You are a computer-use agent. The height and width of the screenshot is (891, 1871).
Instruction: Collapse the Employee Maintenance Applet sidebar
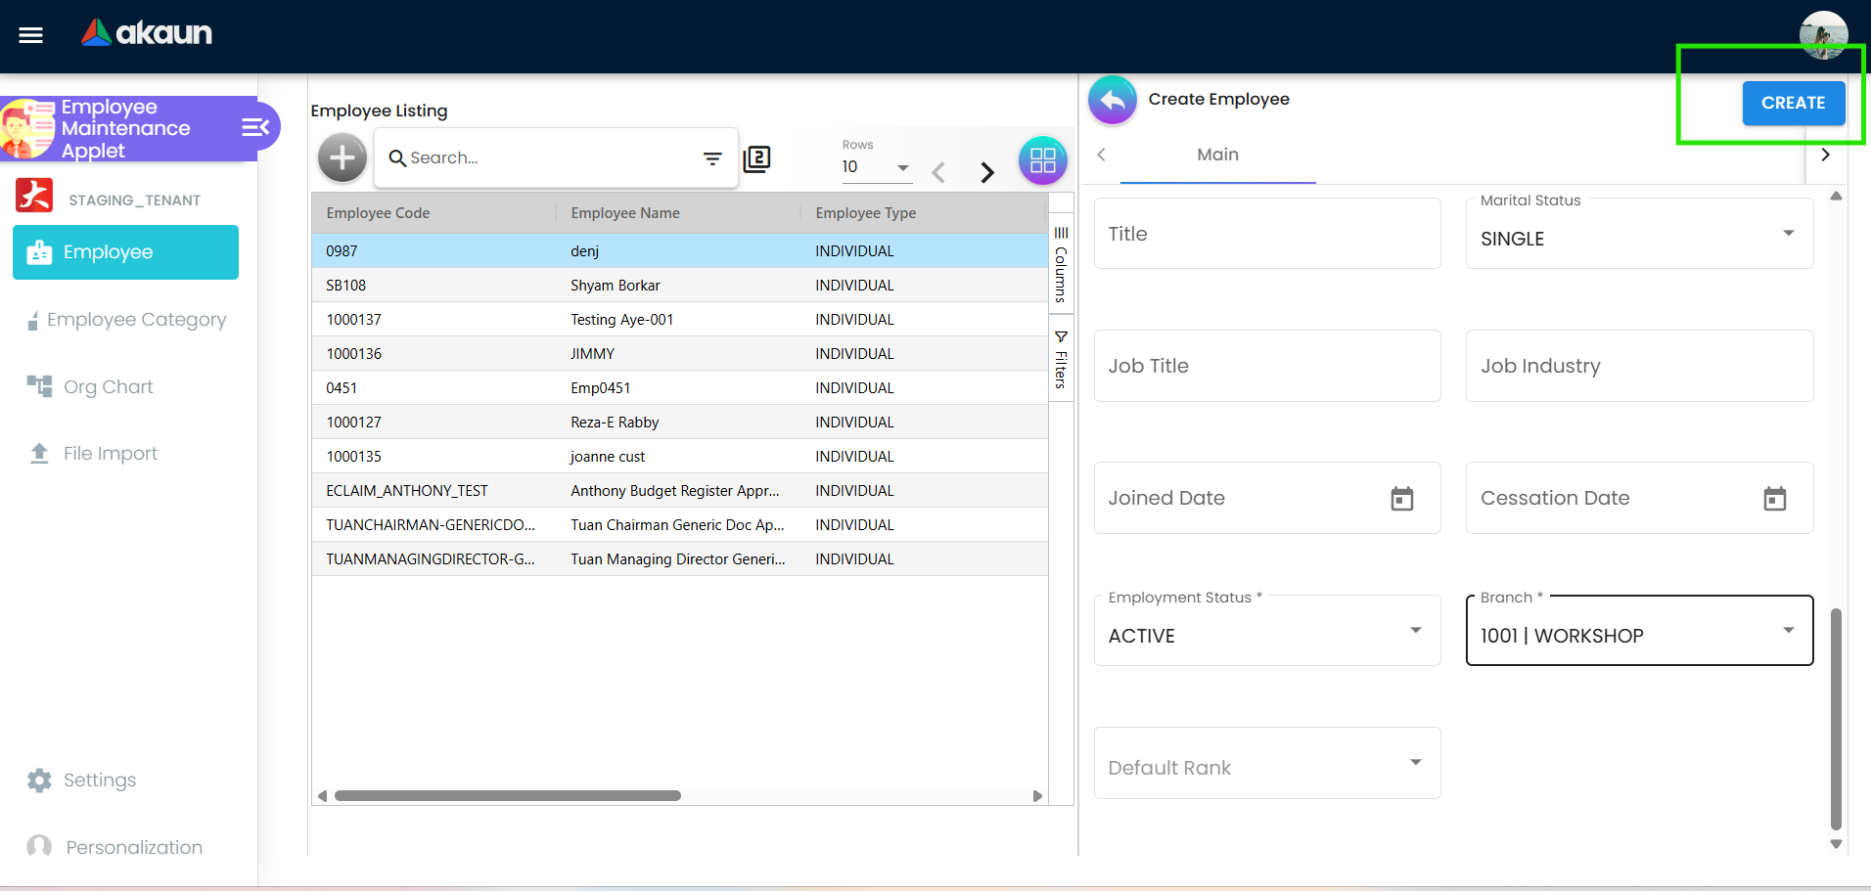[x=255, y=127]
